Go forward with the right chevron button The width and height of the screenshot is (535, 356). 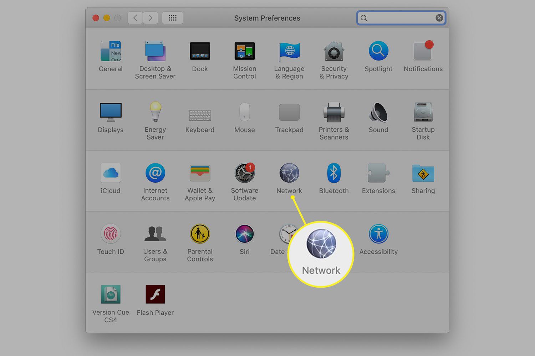click(151, 18)
